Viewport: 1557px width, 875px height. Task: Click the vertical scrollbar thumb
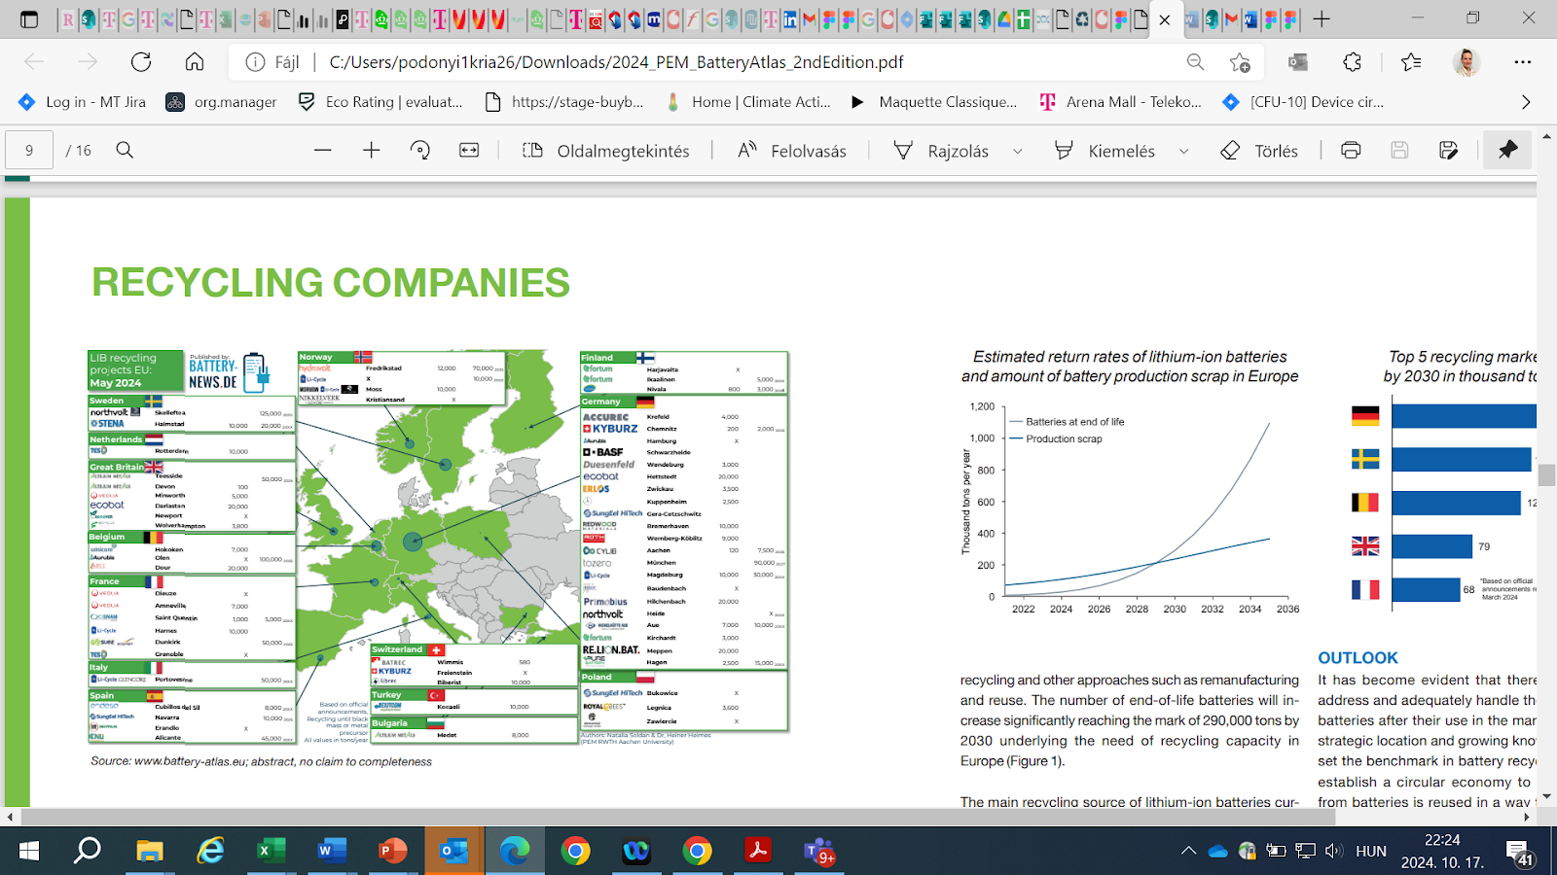1547,475
